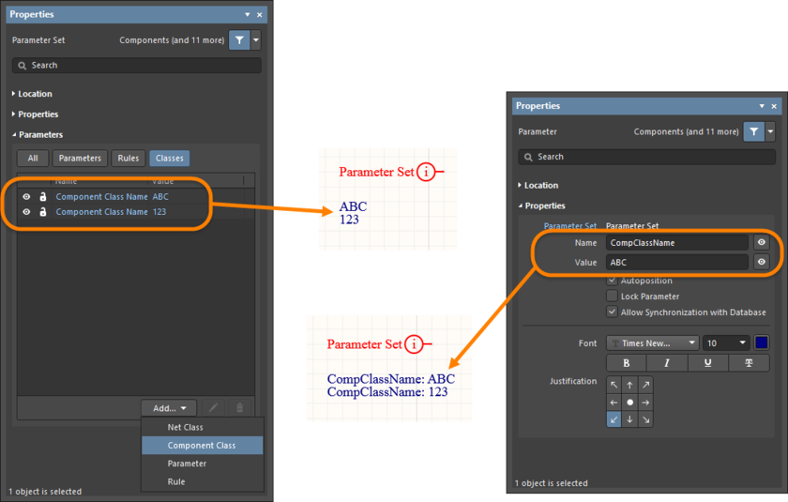This screenshot has width=788, height=502.
Task: Click the filter funnel icon in left panel
Action: (239, 40)
